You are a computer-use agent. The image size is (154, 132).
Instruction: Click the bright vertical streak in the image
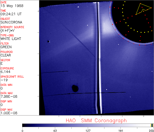[100, 58]
